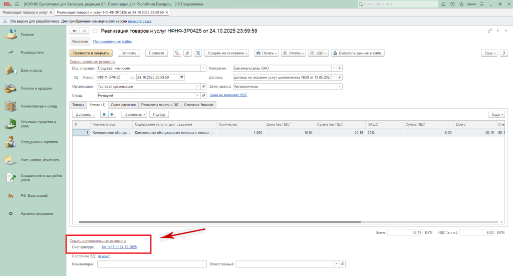Click the copy link icon in the header
Viewport: 513px width, 276px height.
coord(490,31)
